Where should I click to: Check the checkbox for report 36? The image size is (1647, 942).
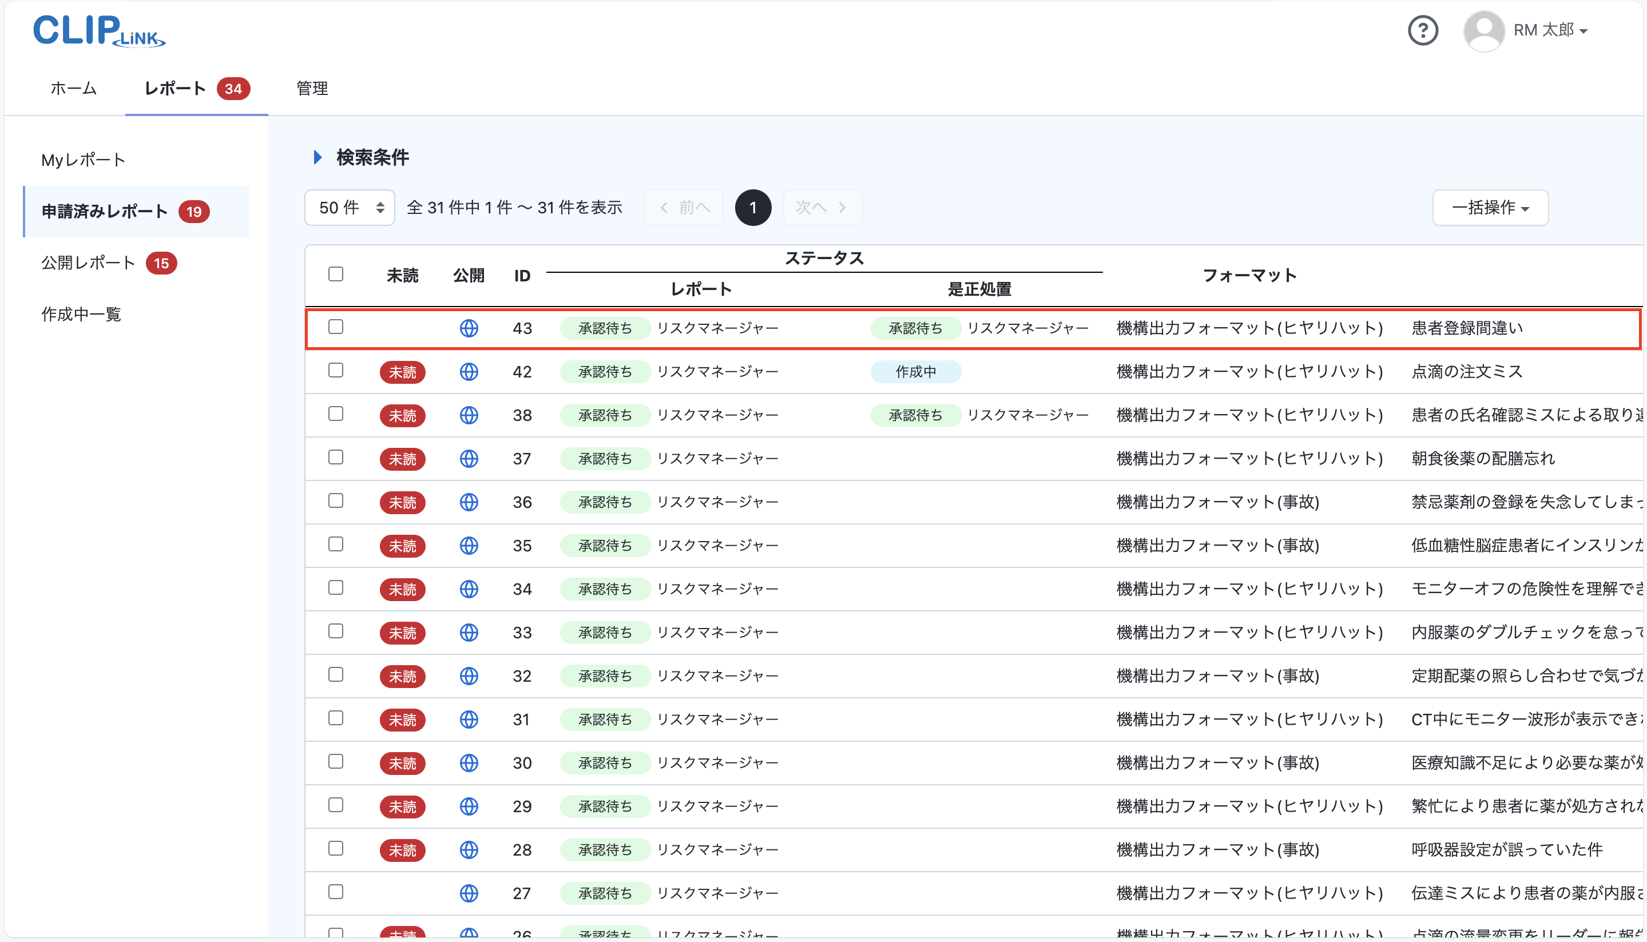pos(336,502)
